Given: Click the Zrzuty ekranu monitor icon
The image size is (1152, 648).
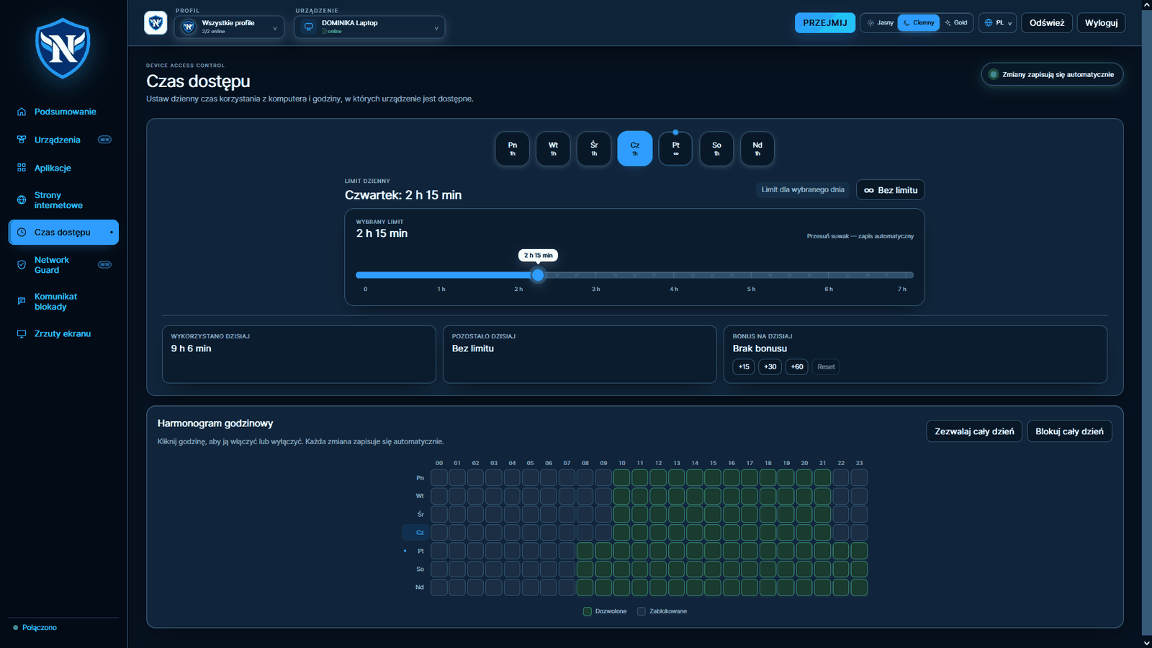Looking at the screenshot, I should [x=22, y=334].
